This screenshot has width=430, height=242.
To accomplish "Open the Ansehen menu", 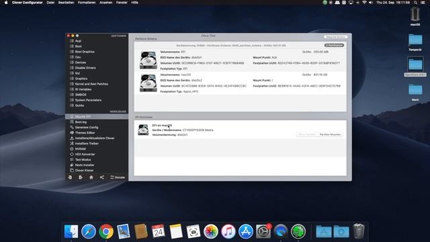I will click(106, 3).
